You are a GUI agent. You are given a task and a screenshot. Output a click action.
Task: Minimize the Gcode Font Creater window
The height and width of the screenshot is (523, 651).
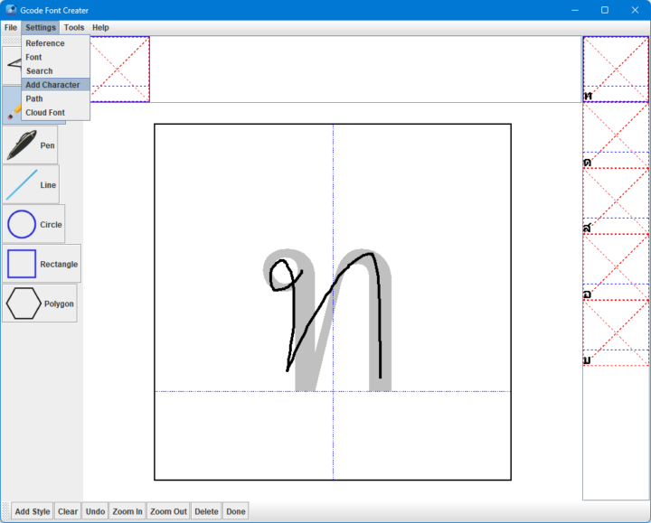pyautogui.click(x=575, y=10)
